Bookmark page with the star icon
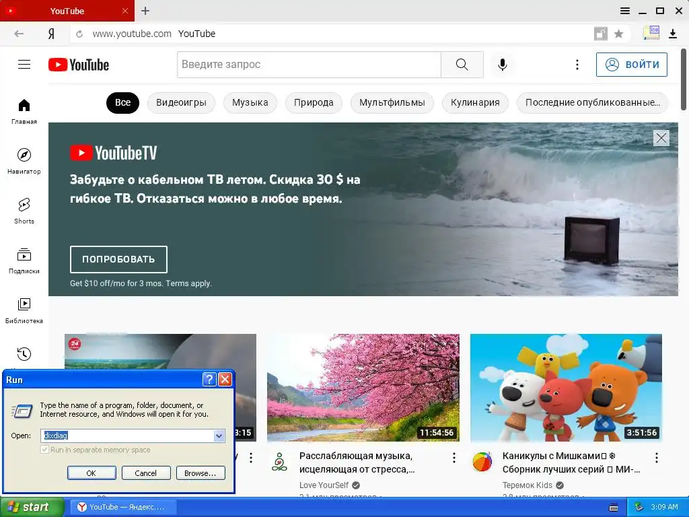The image size is (689, 517). pyautogui.click(x=618, y=34)
